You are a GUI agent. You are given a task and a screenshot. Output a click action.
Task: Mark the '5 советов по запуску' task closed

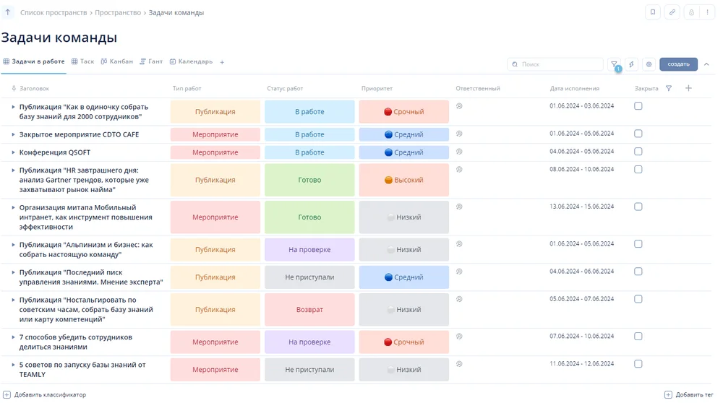pyautogui.click(x=638, y=365)
